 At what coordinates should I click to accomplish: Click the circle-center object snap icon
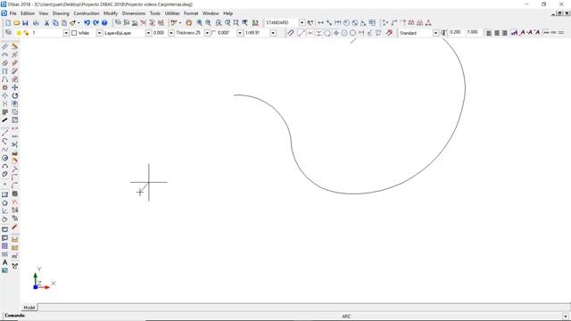tap(344, 33)
